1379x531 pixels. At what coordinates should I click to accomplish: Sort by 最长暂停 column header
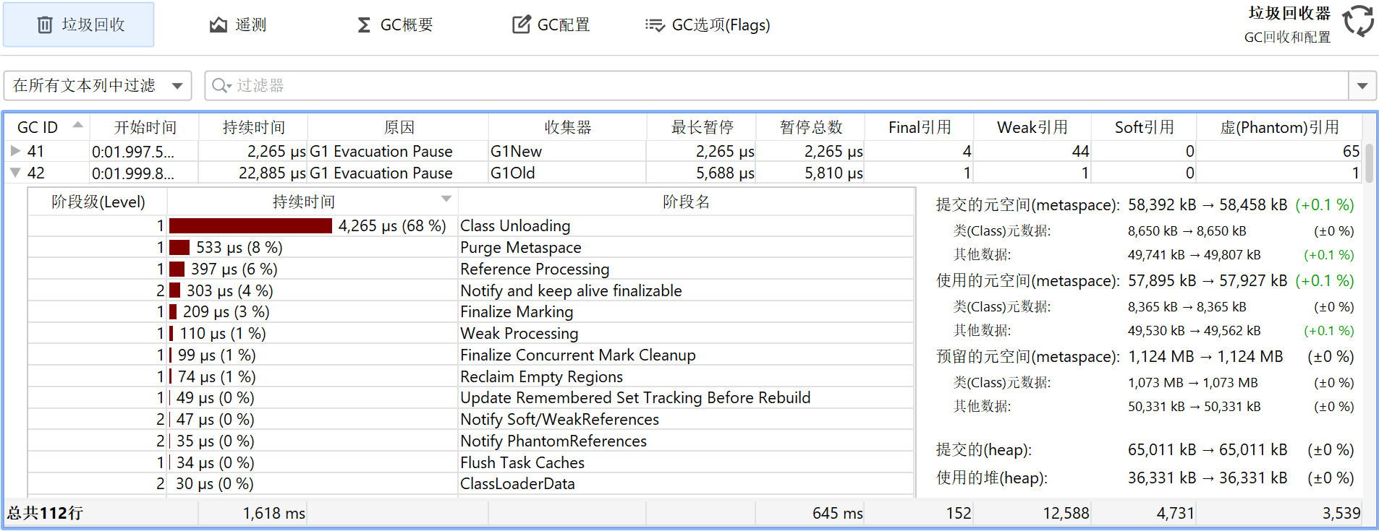[x=701, y=127]
